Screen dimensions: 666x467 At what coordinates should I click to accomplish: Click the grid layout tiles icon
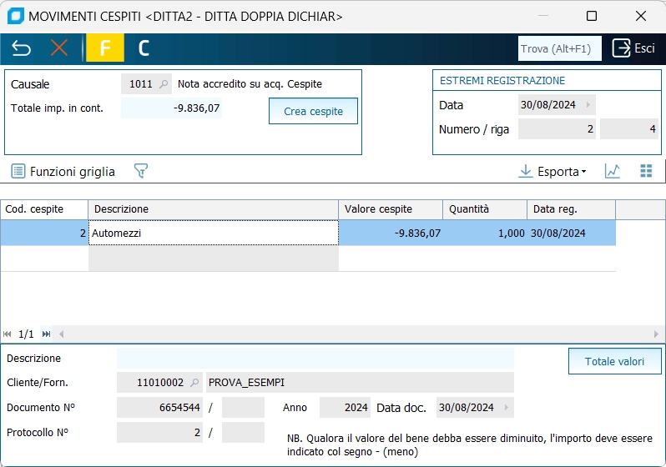point(646,171)
